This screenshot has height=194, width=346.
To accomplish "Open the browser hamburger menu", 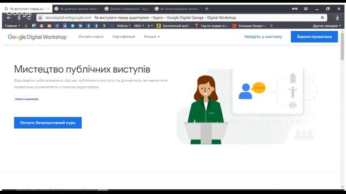I will (306, 9).
